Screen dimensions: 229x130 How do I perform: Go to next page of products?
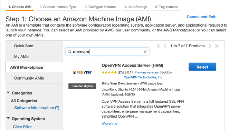(210, 46)
